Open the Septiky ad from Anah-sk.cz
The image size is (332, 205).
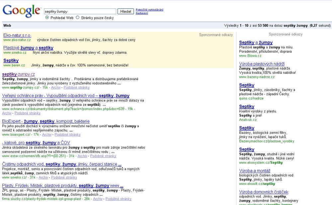[x=247, y=106]
